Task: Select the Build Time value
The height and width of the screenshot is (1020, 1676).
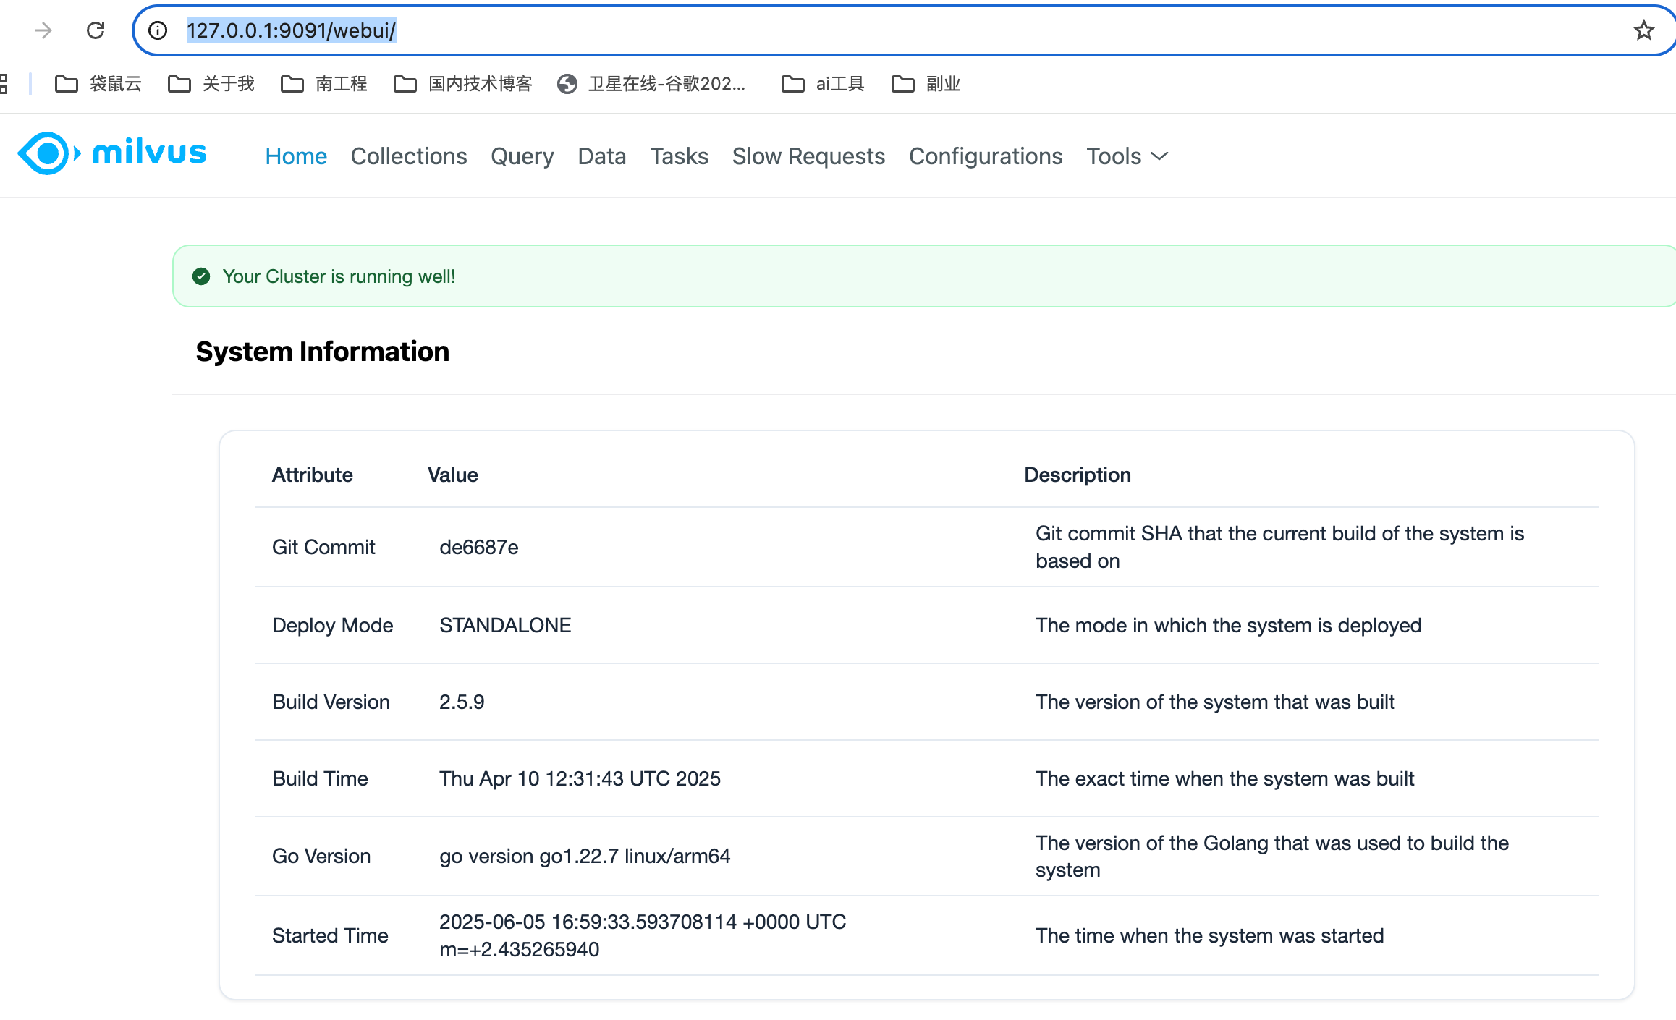Action: [x=580, y=778]
